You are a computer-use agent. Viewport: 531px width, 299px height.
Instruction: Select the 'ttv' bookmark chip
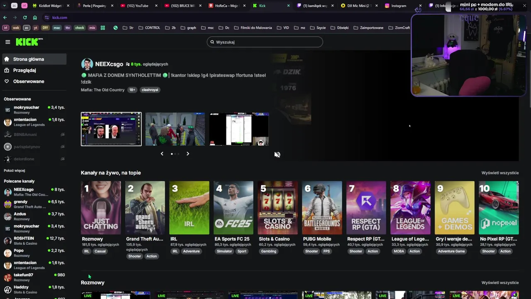[68, 28]
